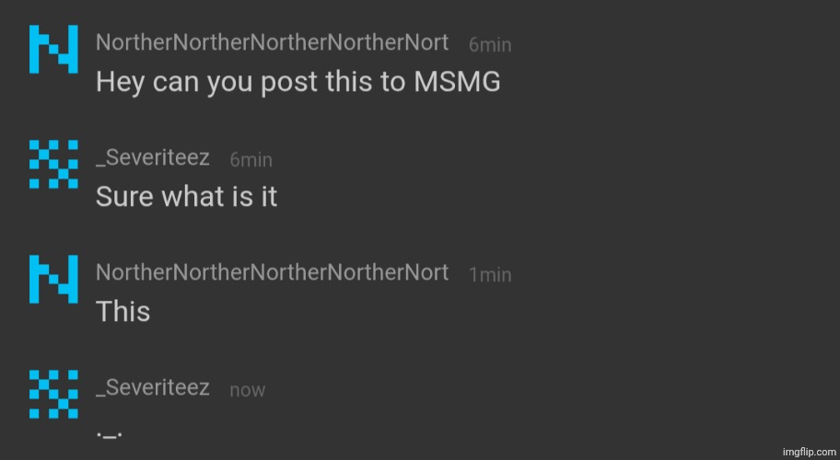Select the _Severiteez avatar beside the '._.' message
The image size is (840, 460).
click(53, 394)
